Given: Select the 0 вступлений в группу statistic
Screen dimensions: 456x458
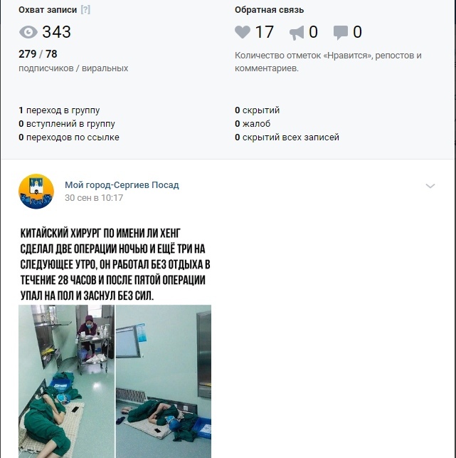Looking at the screenshot, I should pyautogui.click(x=67, y=123).
